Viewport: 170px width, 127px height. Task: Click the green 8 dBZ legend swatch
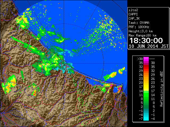coord(146,99)
